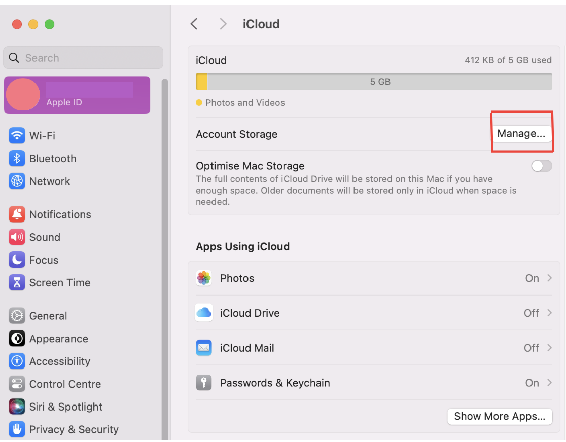566x442 pixels.
Task: Click the Manage... button
Action: coord(521,133)
